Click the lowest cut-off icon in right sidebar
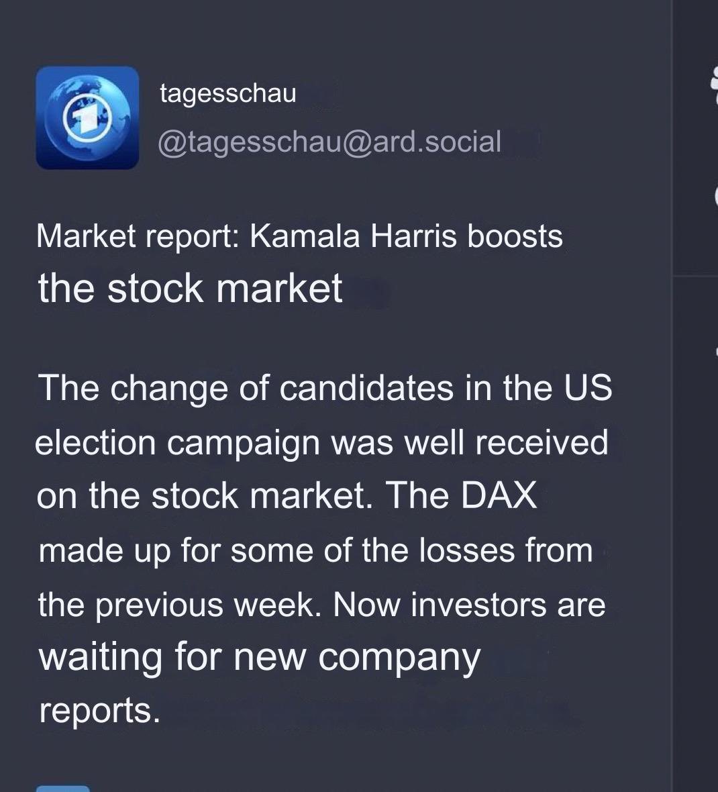Screen dimensions: 718x792 (x=716, y=350)
